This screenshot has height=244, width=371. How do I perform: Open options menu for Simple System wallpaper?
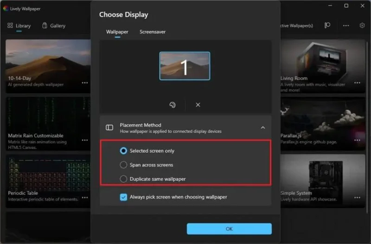357,197
